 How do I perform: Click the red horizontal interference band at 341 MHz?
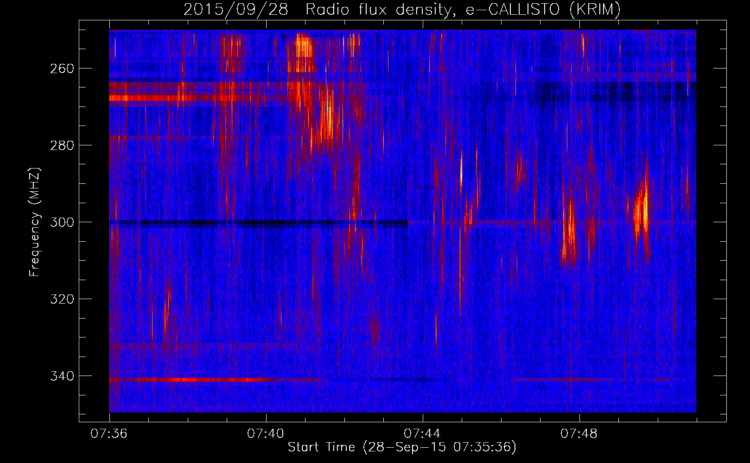click(x=213, y=380)
